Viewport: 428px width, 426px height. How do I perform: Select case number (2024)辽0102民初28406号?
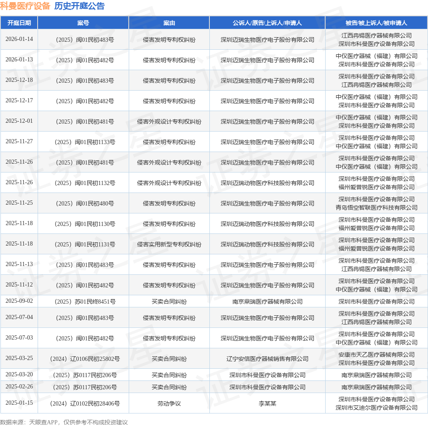coord(84,403)
